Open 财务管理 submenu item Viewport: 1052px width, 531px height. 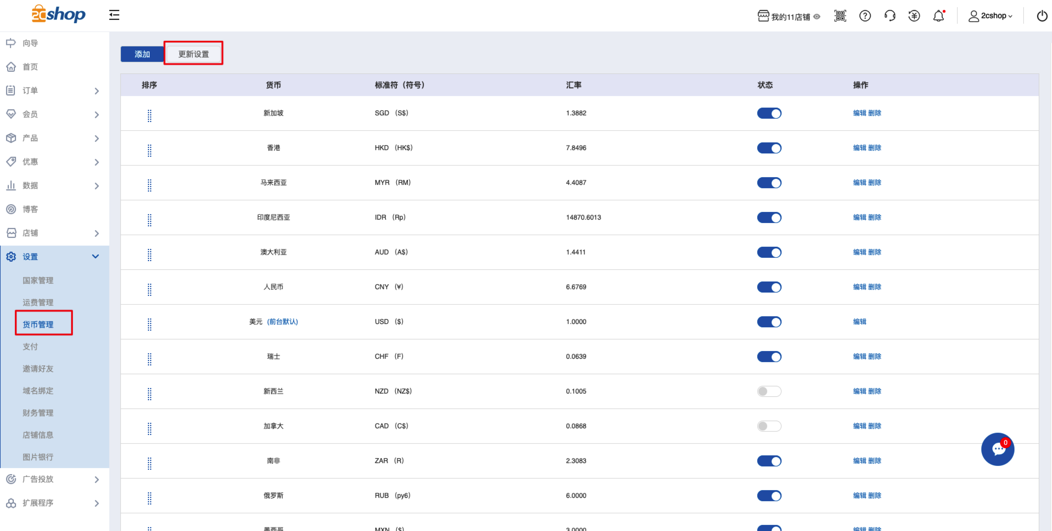coord(38,413)
